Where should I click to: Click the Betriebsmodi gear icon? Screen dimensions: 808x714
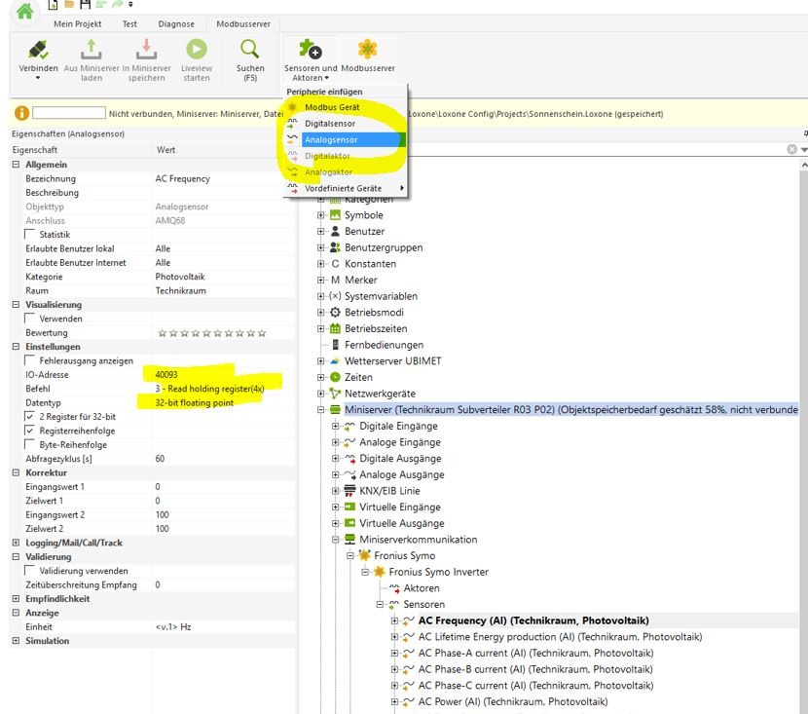[335, 313]
